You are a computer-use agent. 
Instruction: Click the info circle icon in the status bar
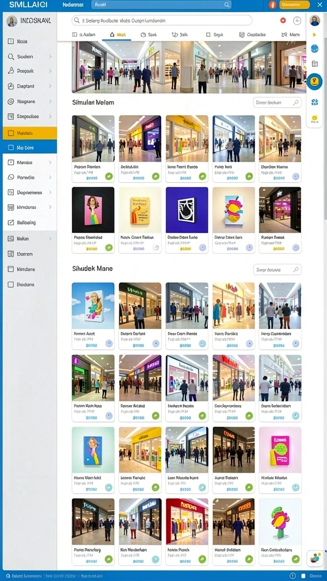point(292,576)
